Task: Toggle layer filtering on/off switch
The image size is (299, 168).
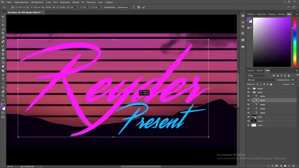Action: point(297,75)
